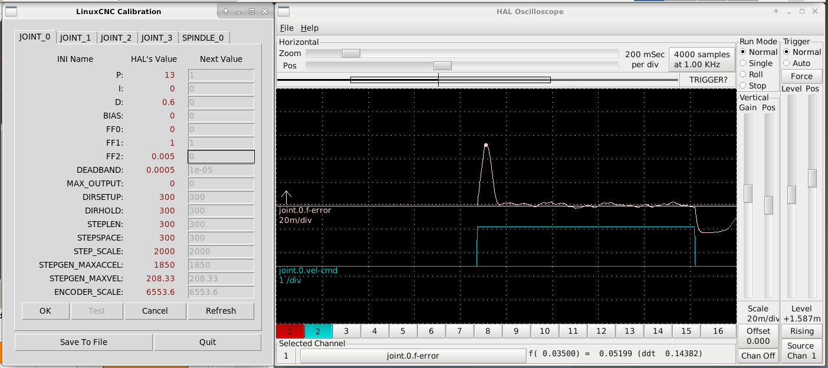Click the STEPGEN_MAXVEL next value field
Screen dimensions: 828x368
point(221,278)
